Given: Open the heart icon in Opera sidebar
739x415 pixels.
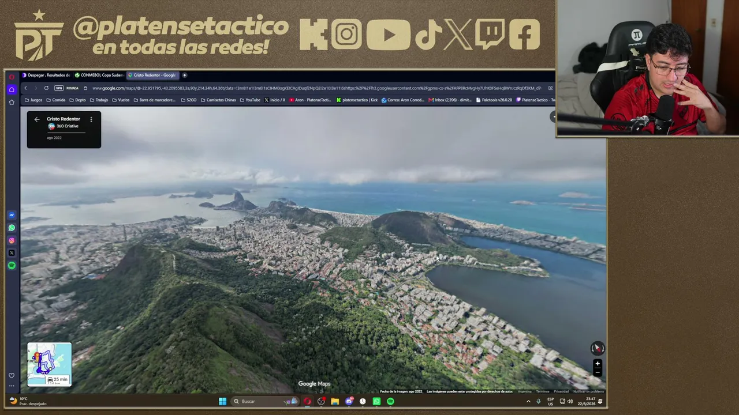Looking at the screenshot, I should click(12, 376).
